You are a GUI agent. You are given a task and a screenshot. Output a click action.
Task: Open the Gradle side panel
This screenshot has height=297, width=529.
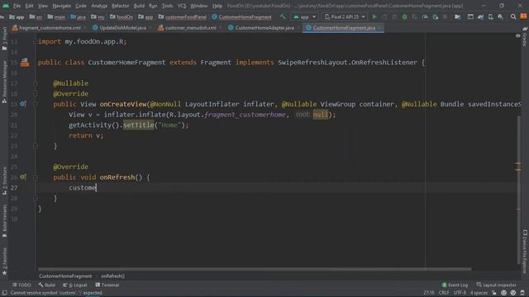pos(525,36)
